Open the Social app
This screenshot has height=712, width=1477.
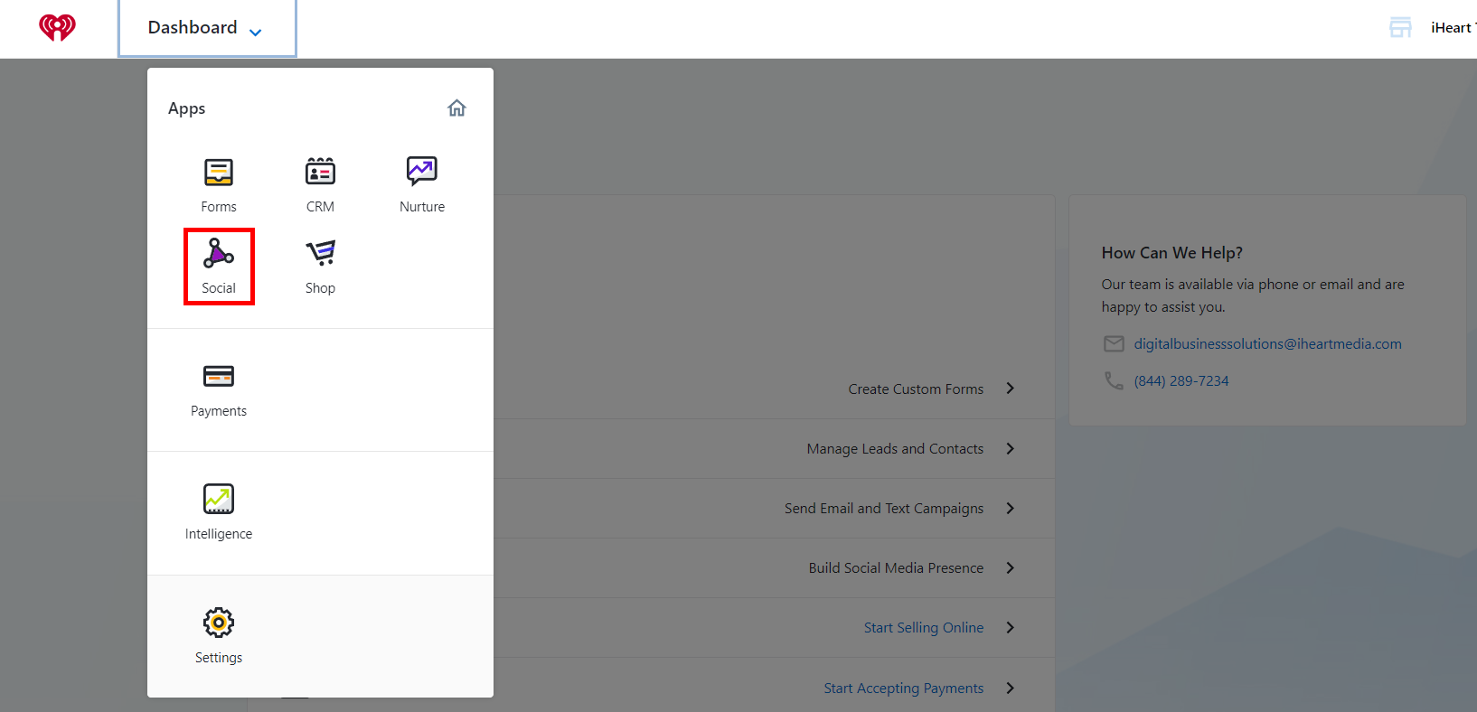219,267
